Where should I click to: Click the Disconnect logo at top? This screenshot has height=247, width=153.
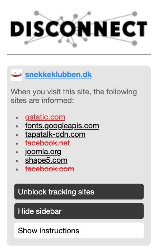coord(79,29)
